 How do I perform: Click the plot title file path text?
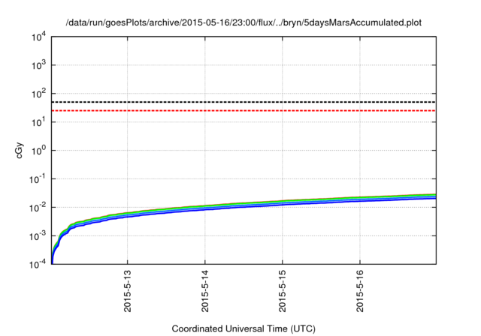[244, 22]
